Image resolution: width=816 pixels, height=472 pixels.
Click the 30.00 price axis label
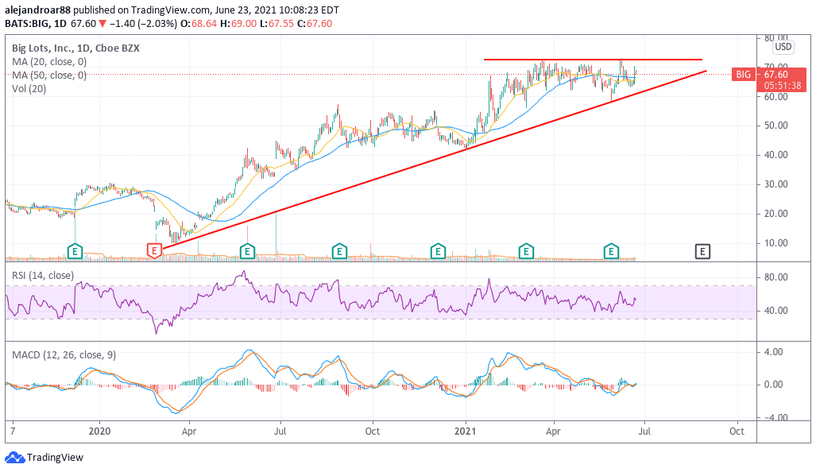(x=776, y=184)
